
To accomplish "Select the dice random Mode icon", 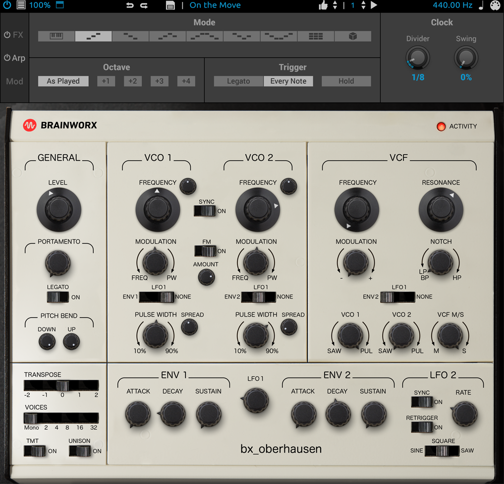I will point(353,36).
